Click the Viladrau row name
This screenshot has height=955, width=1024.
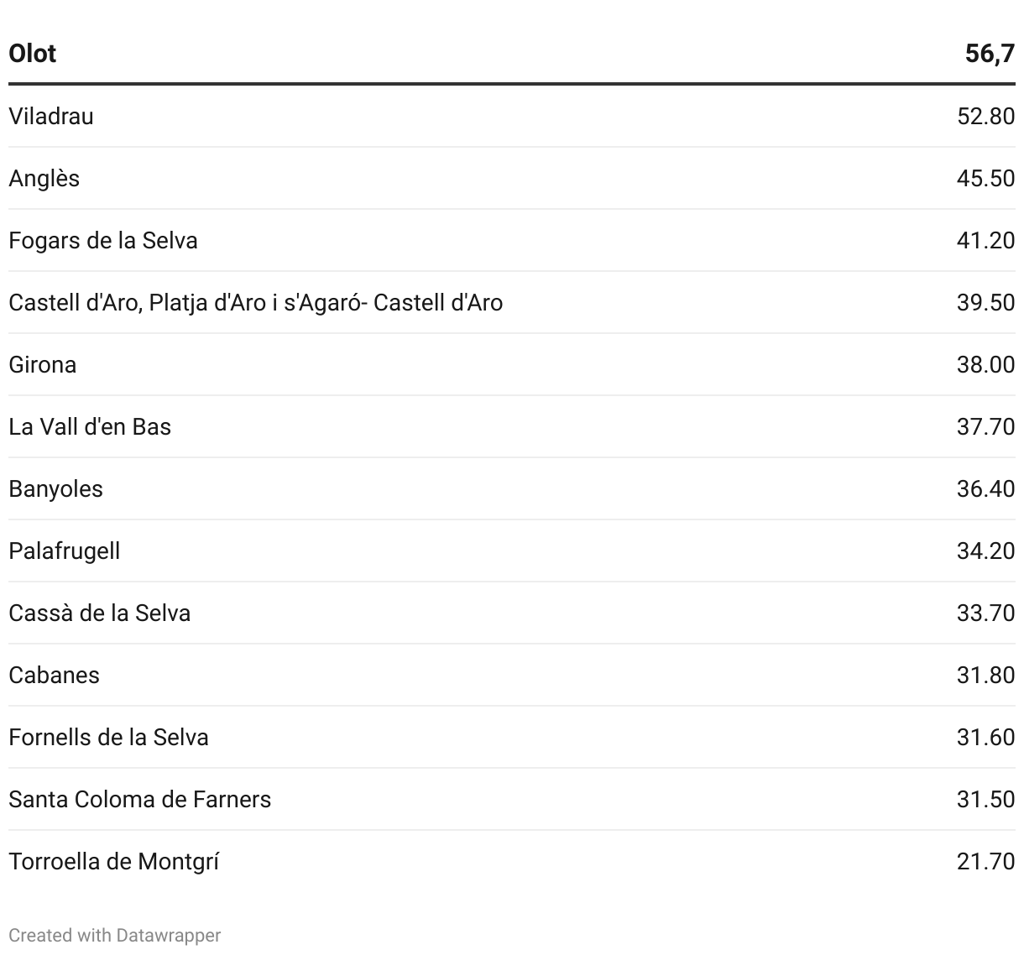tap(51, 116)
